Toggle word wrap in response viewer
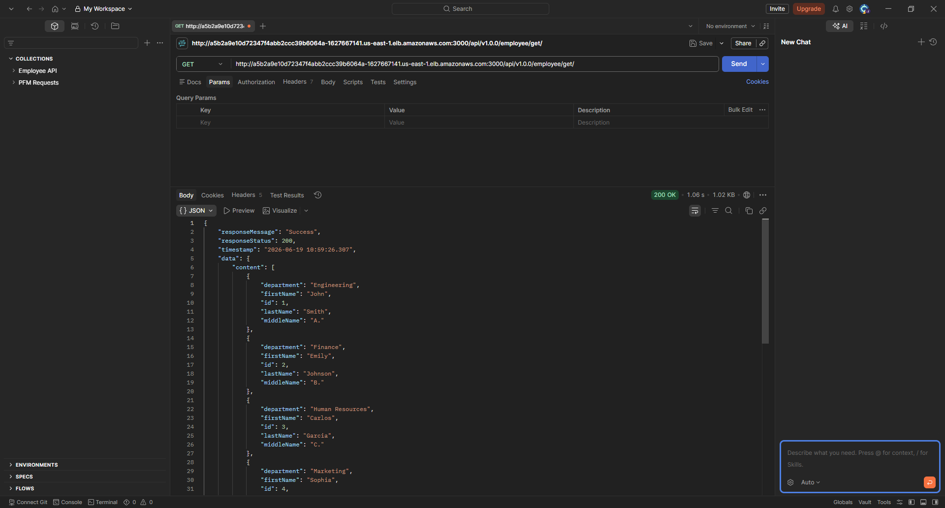Viewport: 945px width, 508px height. 694,211
